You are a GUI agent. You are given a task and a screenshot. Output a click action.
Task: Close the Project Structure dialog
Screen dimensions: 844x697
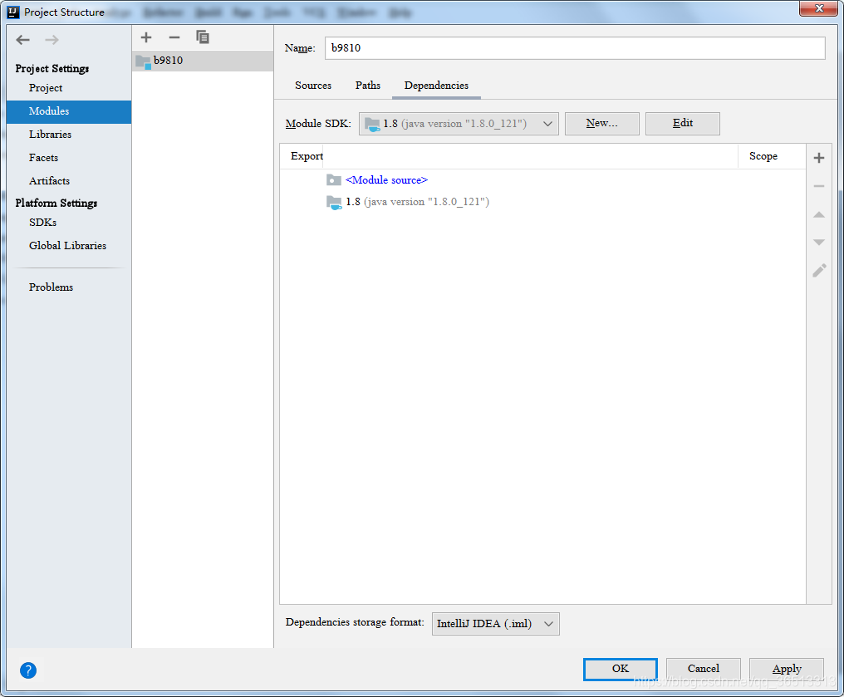click(818, 8)
